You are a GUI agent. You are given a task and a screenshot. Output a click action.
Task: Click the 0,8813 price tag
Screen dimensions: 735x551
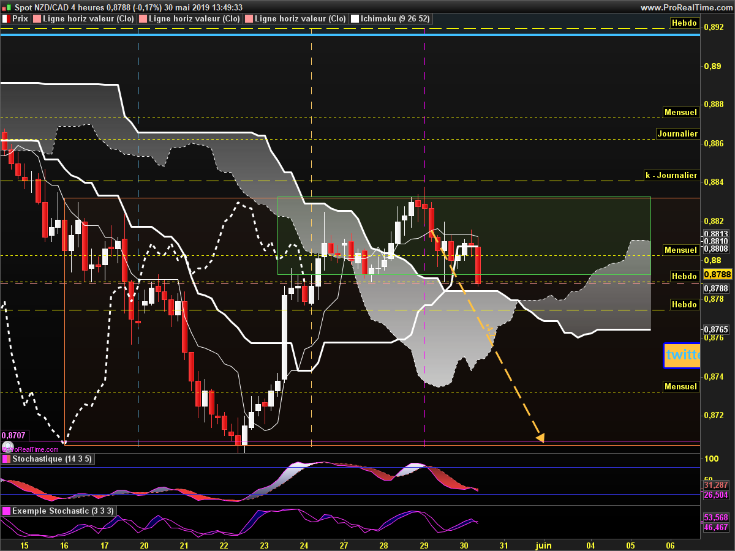tap(715, 234)
